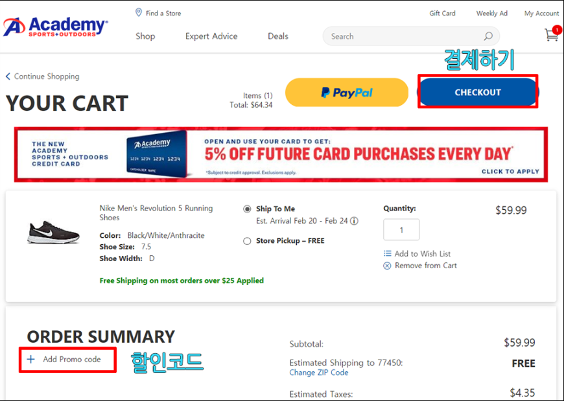Click the Academy Sports + Outdoors logo
The width and height of the screenshot is (564, 401).
(x=56, y=27)
